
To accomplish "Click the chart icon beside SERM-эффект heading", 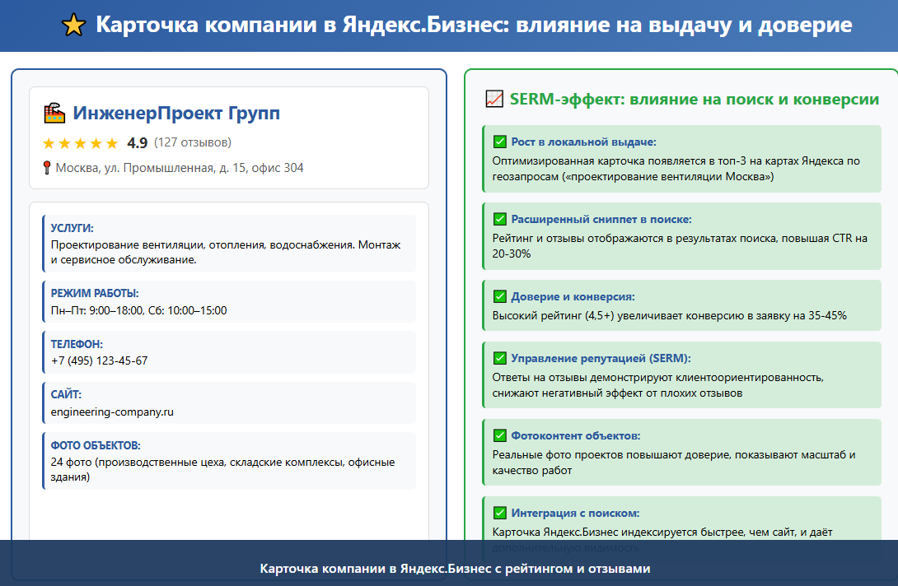I will 494,99.
